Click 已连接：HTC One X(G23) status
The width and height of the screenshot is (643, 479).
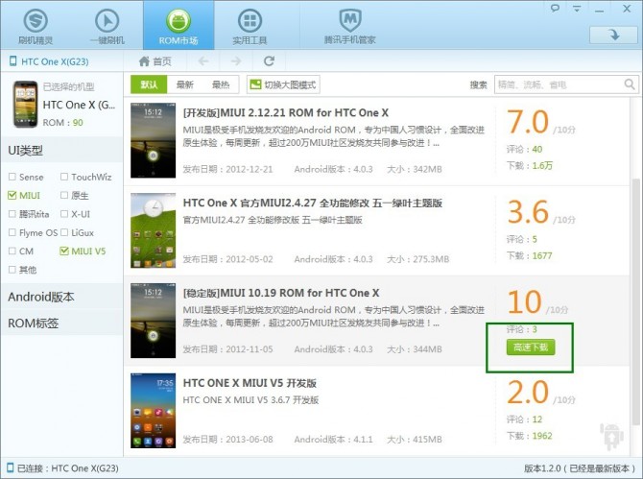[x=63, y=468]
